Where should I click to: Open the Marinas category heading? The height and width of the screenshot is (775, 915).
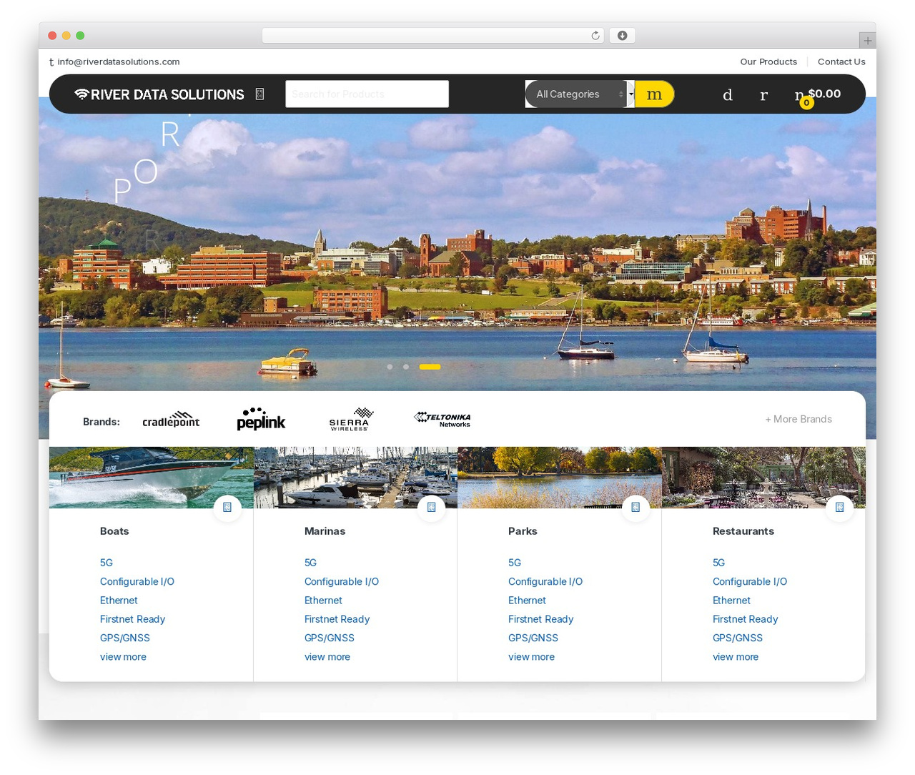pos(325,531)
